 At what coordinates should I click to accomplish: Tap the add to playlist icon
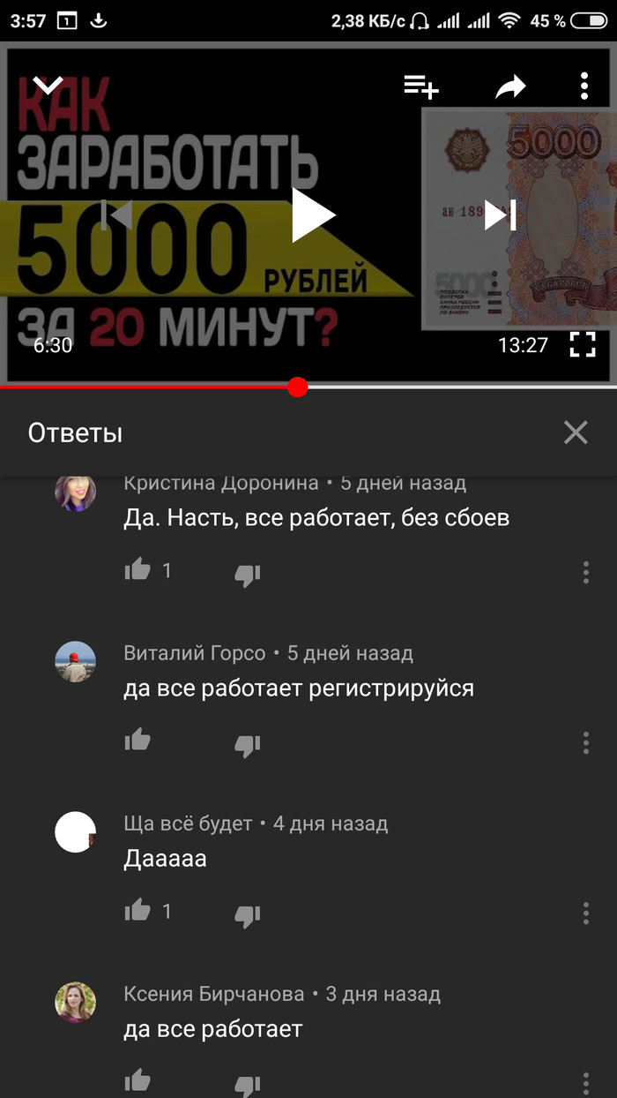[x=421, y=86]
